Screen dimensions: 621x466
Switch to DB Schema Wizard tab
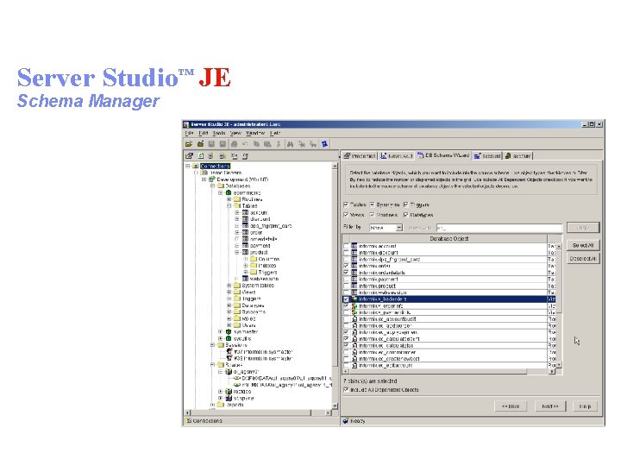(444, 155)
